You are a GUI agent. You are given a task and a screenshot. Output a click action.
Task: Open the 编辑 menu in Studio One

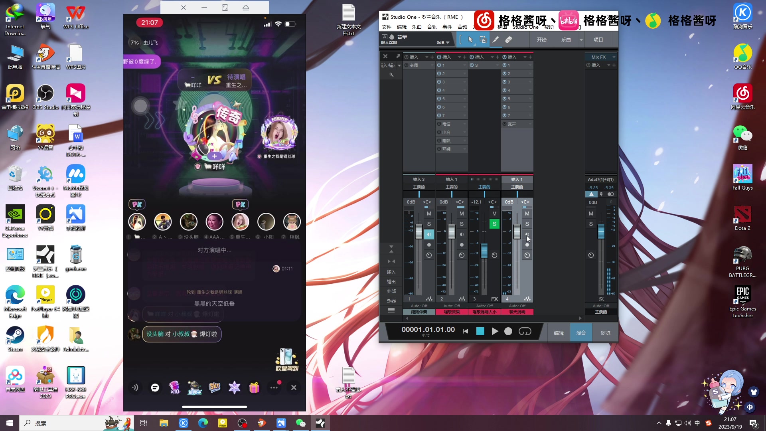pyautogui.click(x=402, y=27)
